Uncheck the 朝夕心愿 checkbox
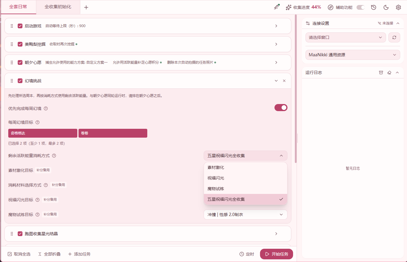Image resolution: width=407 pixels, height=262 pixels. 20,62
